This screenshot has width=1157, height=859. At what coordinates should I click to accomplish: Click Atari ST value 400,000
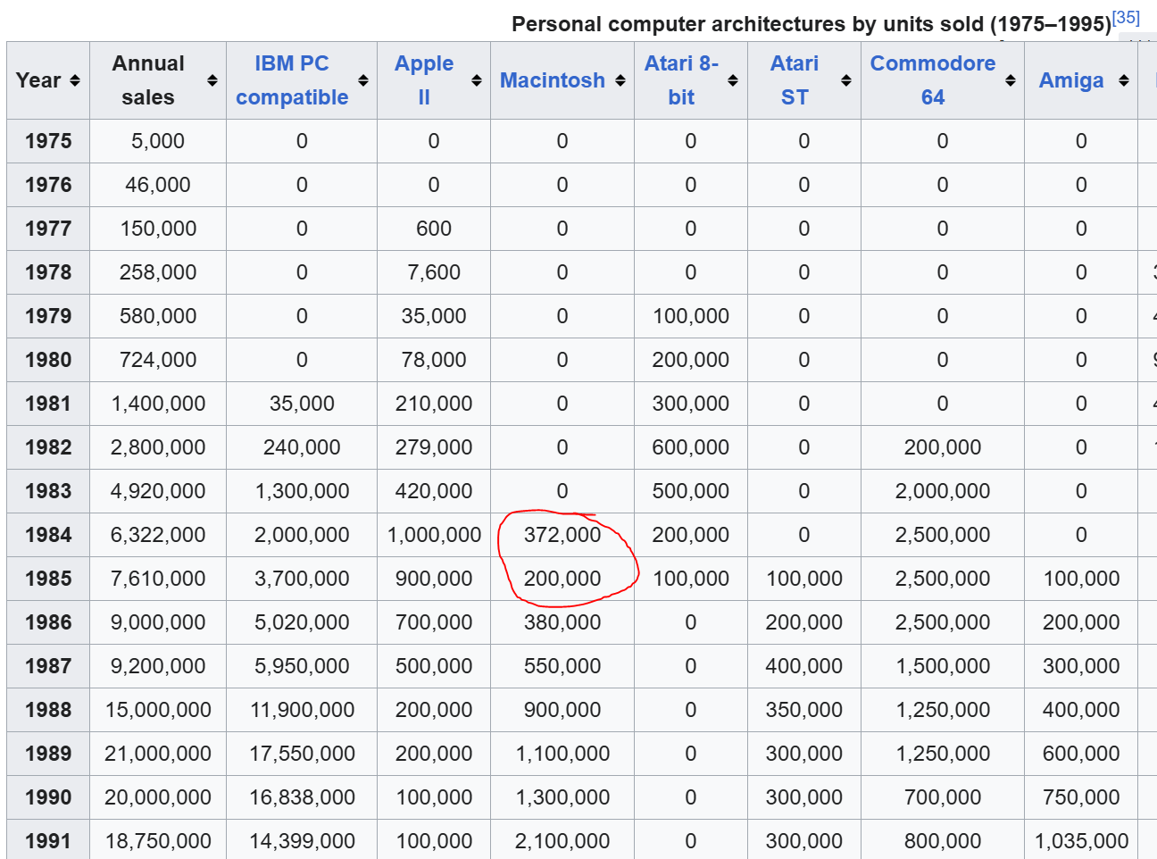click(804, 666)
